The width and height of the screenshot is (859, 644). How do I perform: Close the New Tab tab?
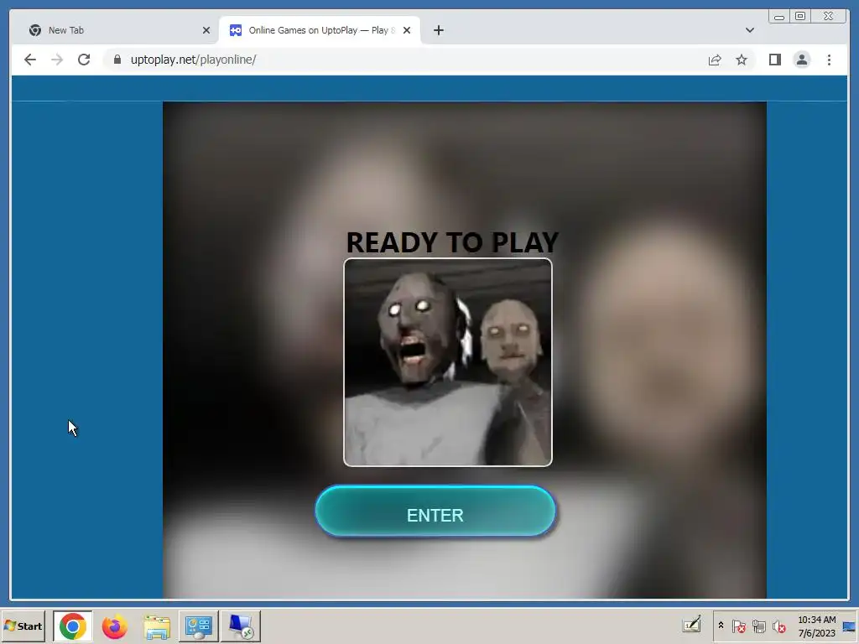(x=206, y=30)
